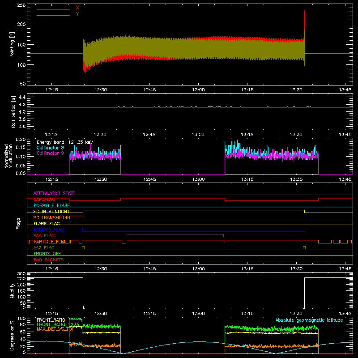Click the 'Roll period [s]' axis title
The width and height of the screenshot is (358, 358).
point(13,111)
